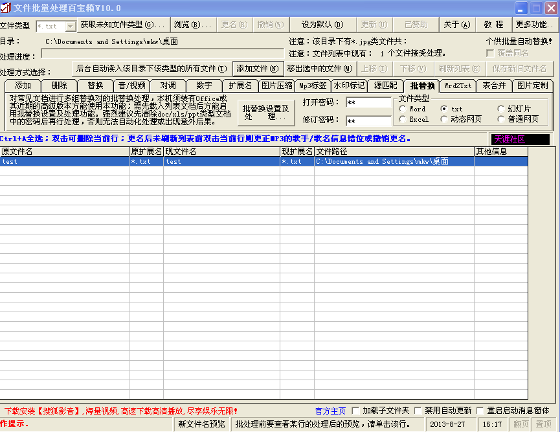Click file path cell of test row
The width and height of the screenshot is (560, 432).
[x=394, y=161]
